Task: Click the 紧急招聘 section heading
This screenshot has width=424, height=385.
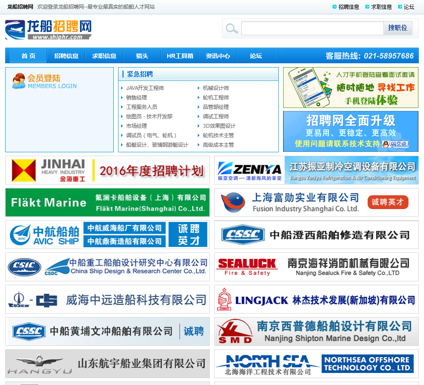Action: click(x=140, y=74)
